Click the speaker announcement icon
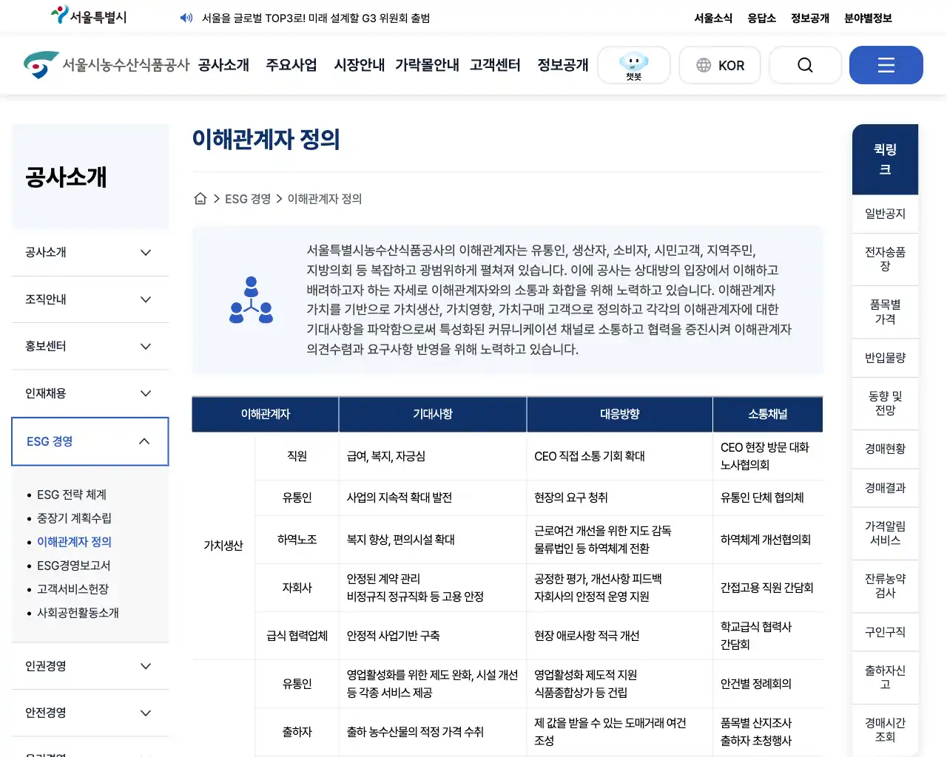This screenshot has width=947, height=757. point(186,18)
